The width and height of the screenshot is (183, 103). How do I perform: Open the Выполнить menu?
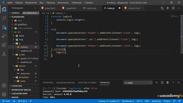63,3
